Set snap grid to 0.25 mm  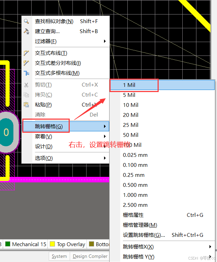(x=162, y=175)
